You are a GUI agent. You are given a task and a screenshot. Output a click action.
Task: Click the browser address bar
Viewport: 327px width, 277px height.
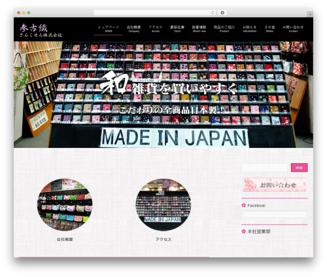155,12
